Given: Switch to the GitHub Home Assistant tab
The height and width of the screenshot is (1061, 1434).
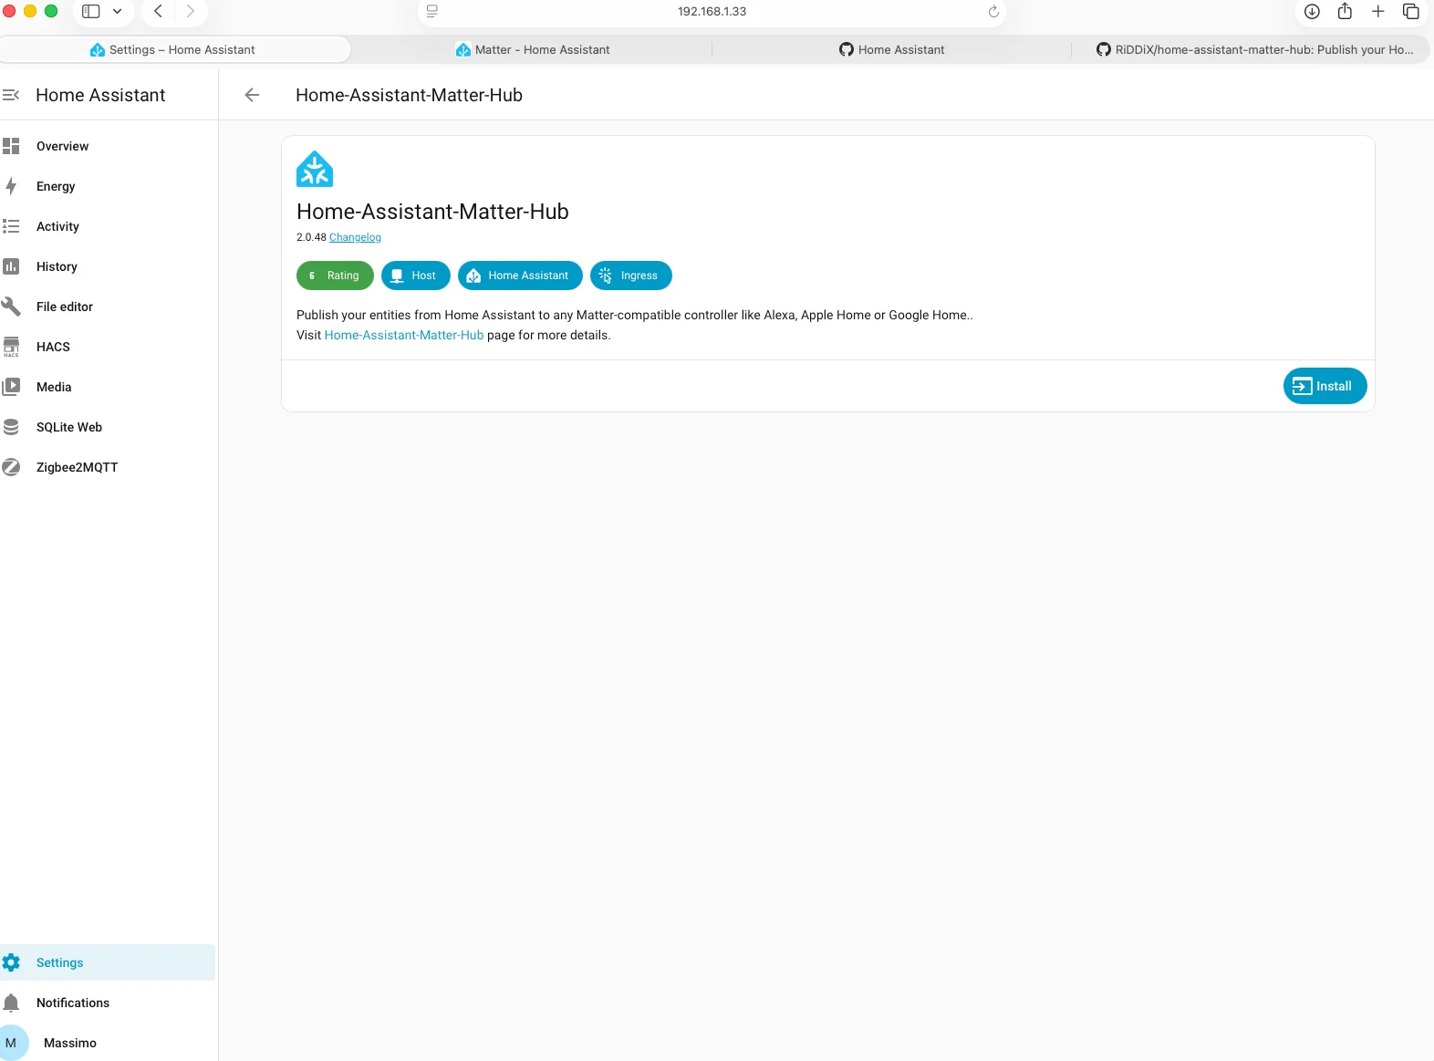Looking at the screenshot, I should (892, 49).
